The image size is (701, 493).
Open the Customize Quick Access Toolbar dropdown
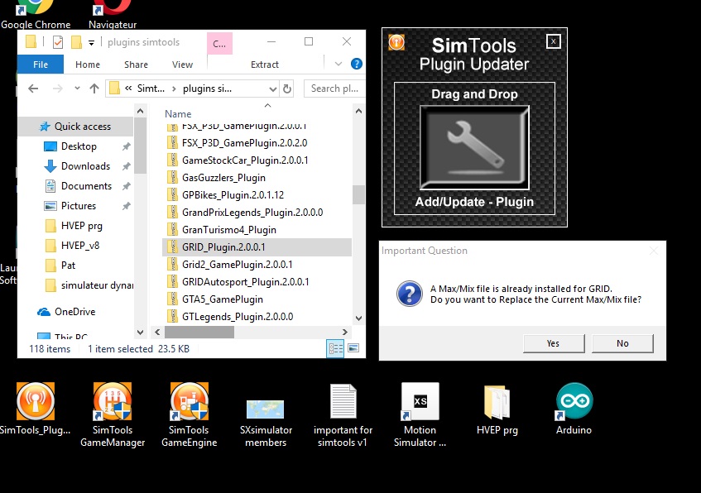[x=91, y=43]
